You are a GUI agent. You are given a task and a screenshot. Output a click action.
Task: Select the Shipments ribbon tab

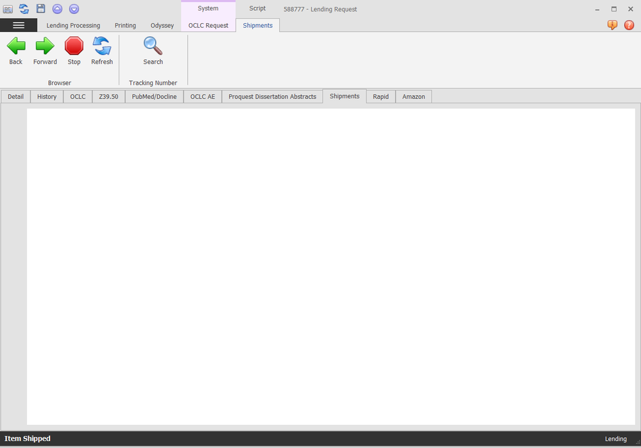(x=257, y=25)
